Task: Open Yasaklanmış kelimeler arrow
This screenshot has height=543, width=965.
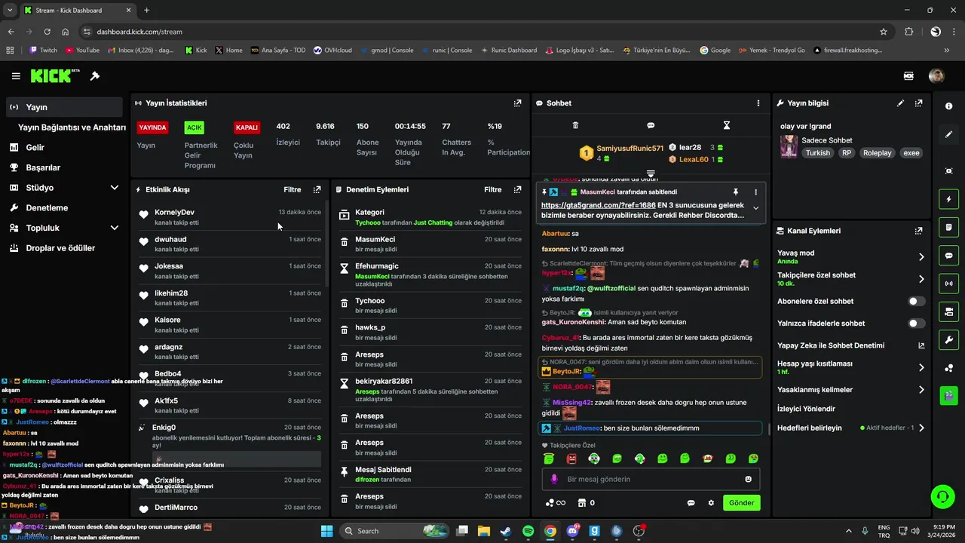Action: (x=921, y=390)
